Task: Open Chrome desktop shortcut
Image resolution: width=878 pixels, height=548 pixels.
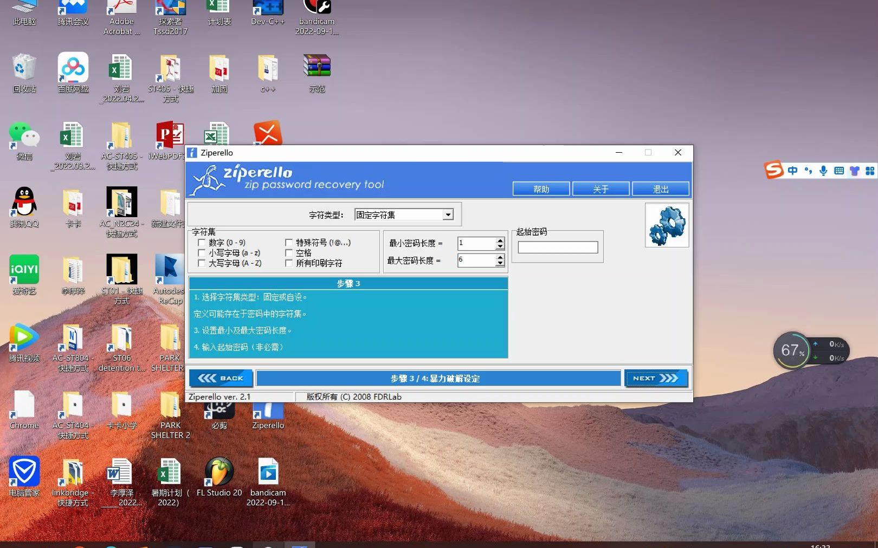Action: tap(24, 410)
